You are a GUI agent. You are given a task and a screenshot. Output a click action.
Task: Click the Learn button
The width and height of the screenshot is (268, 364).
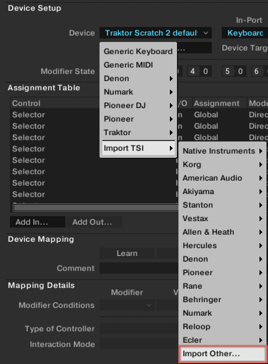(127, 253)
